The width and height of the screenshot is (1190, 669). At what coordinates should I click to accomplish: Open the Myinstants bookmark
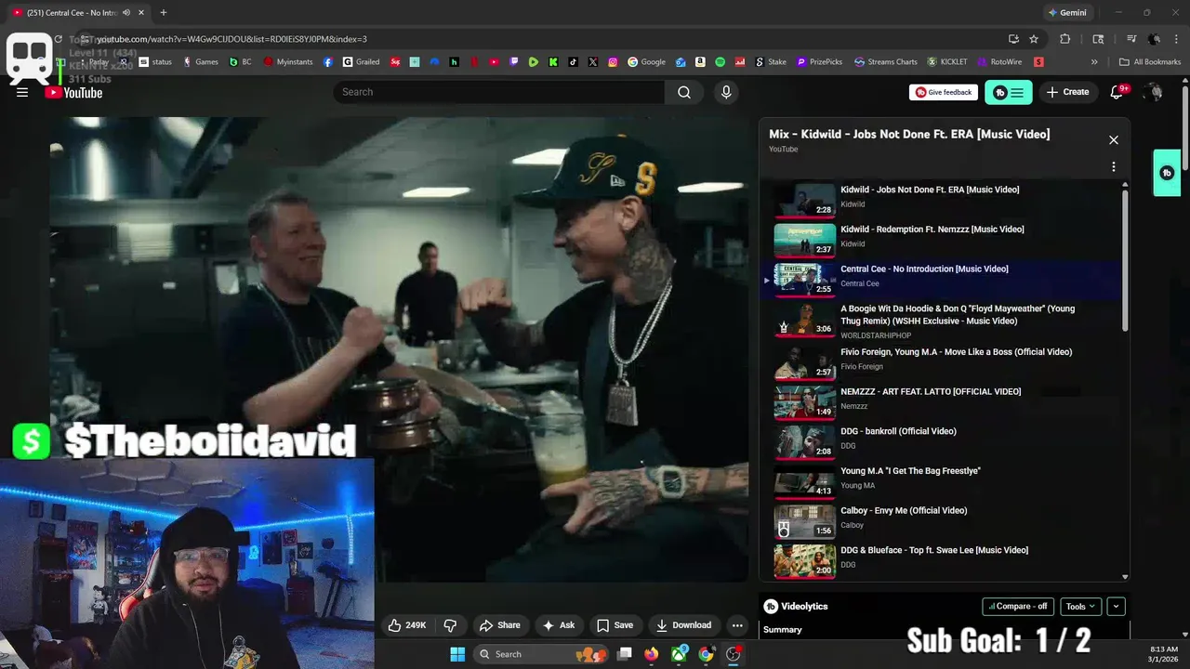pyautogui.click(x=289, y=62)
